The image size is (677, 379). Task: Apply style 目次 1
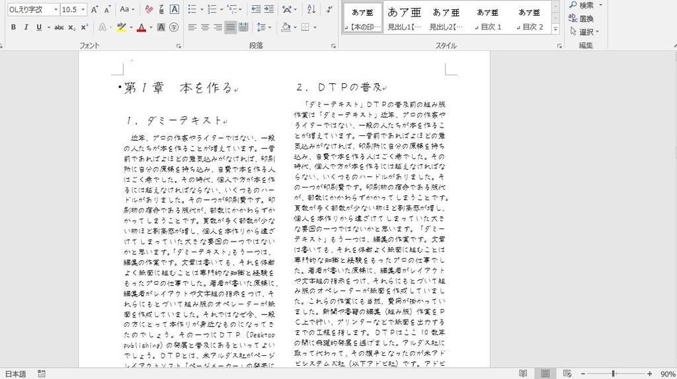coord(488,17)
